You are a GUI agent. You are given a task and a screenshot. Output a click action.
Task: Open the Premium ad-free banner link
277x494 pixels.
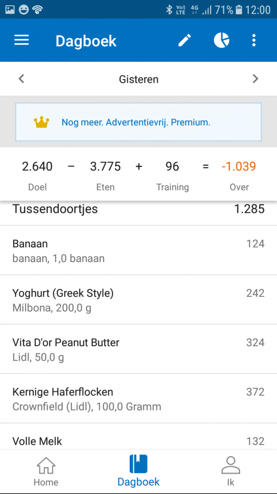136,122
